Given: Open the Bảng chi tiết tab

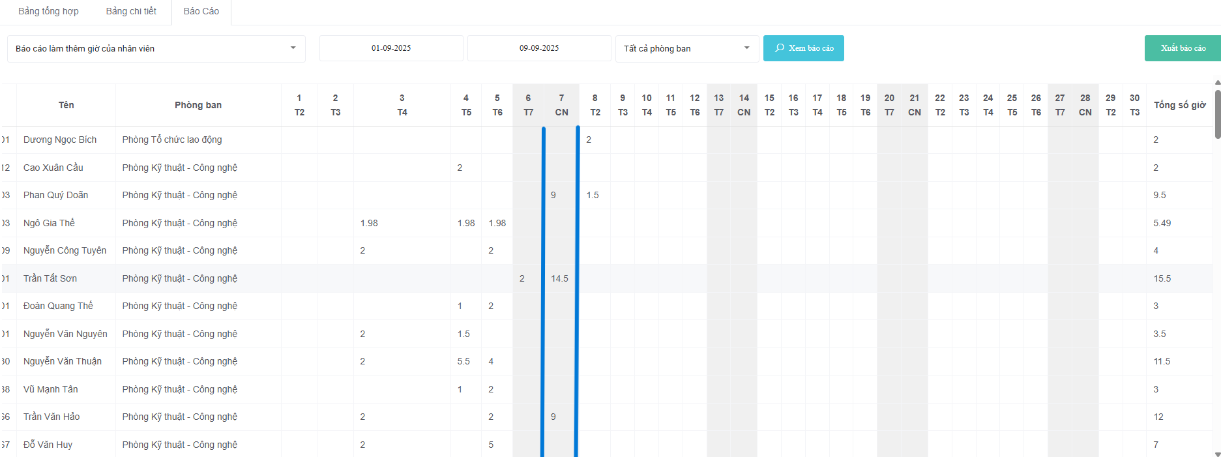Looking at the screenshot, I should coord(131,11).
